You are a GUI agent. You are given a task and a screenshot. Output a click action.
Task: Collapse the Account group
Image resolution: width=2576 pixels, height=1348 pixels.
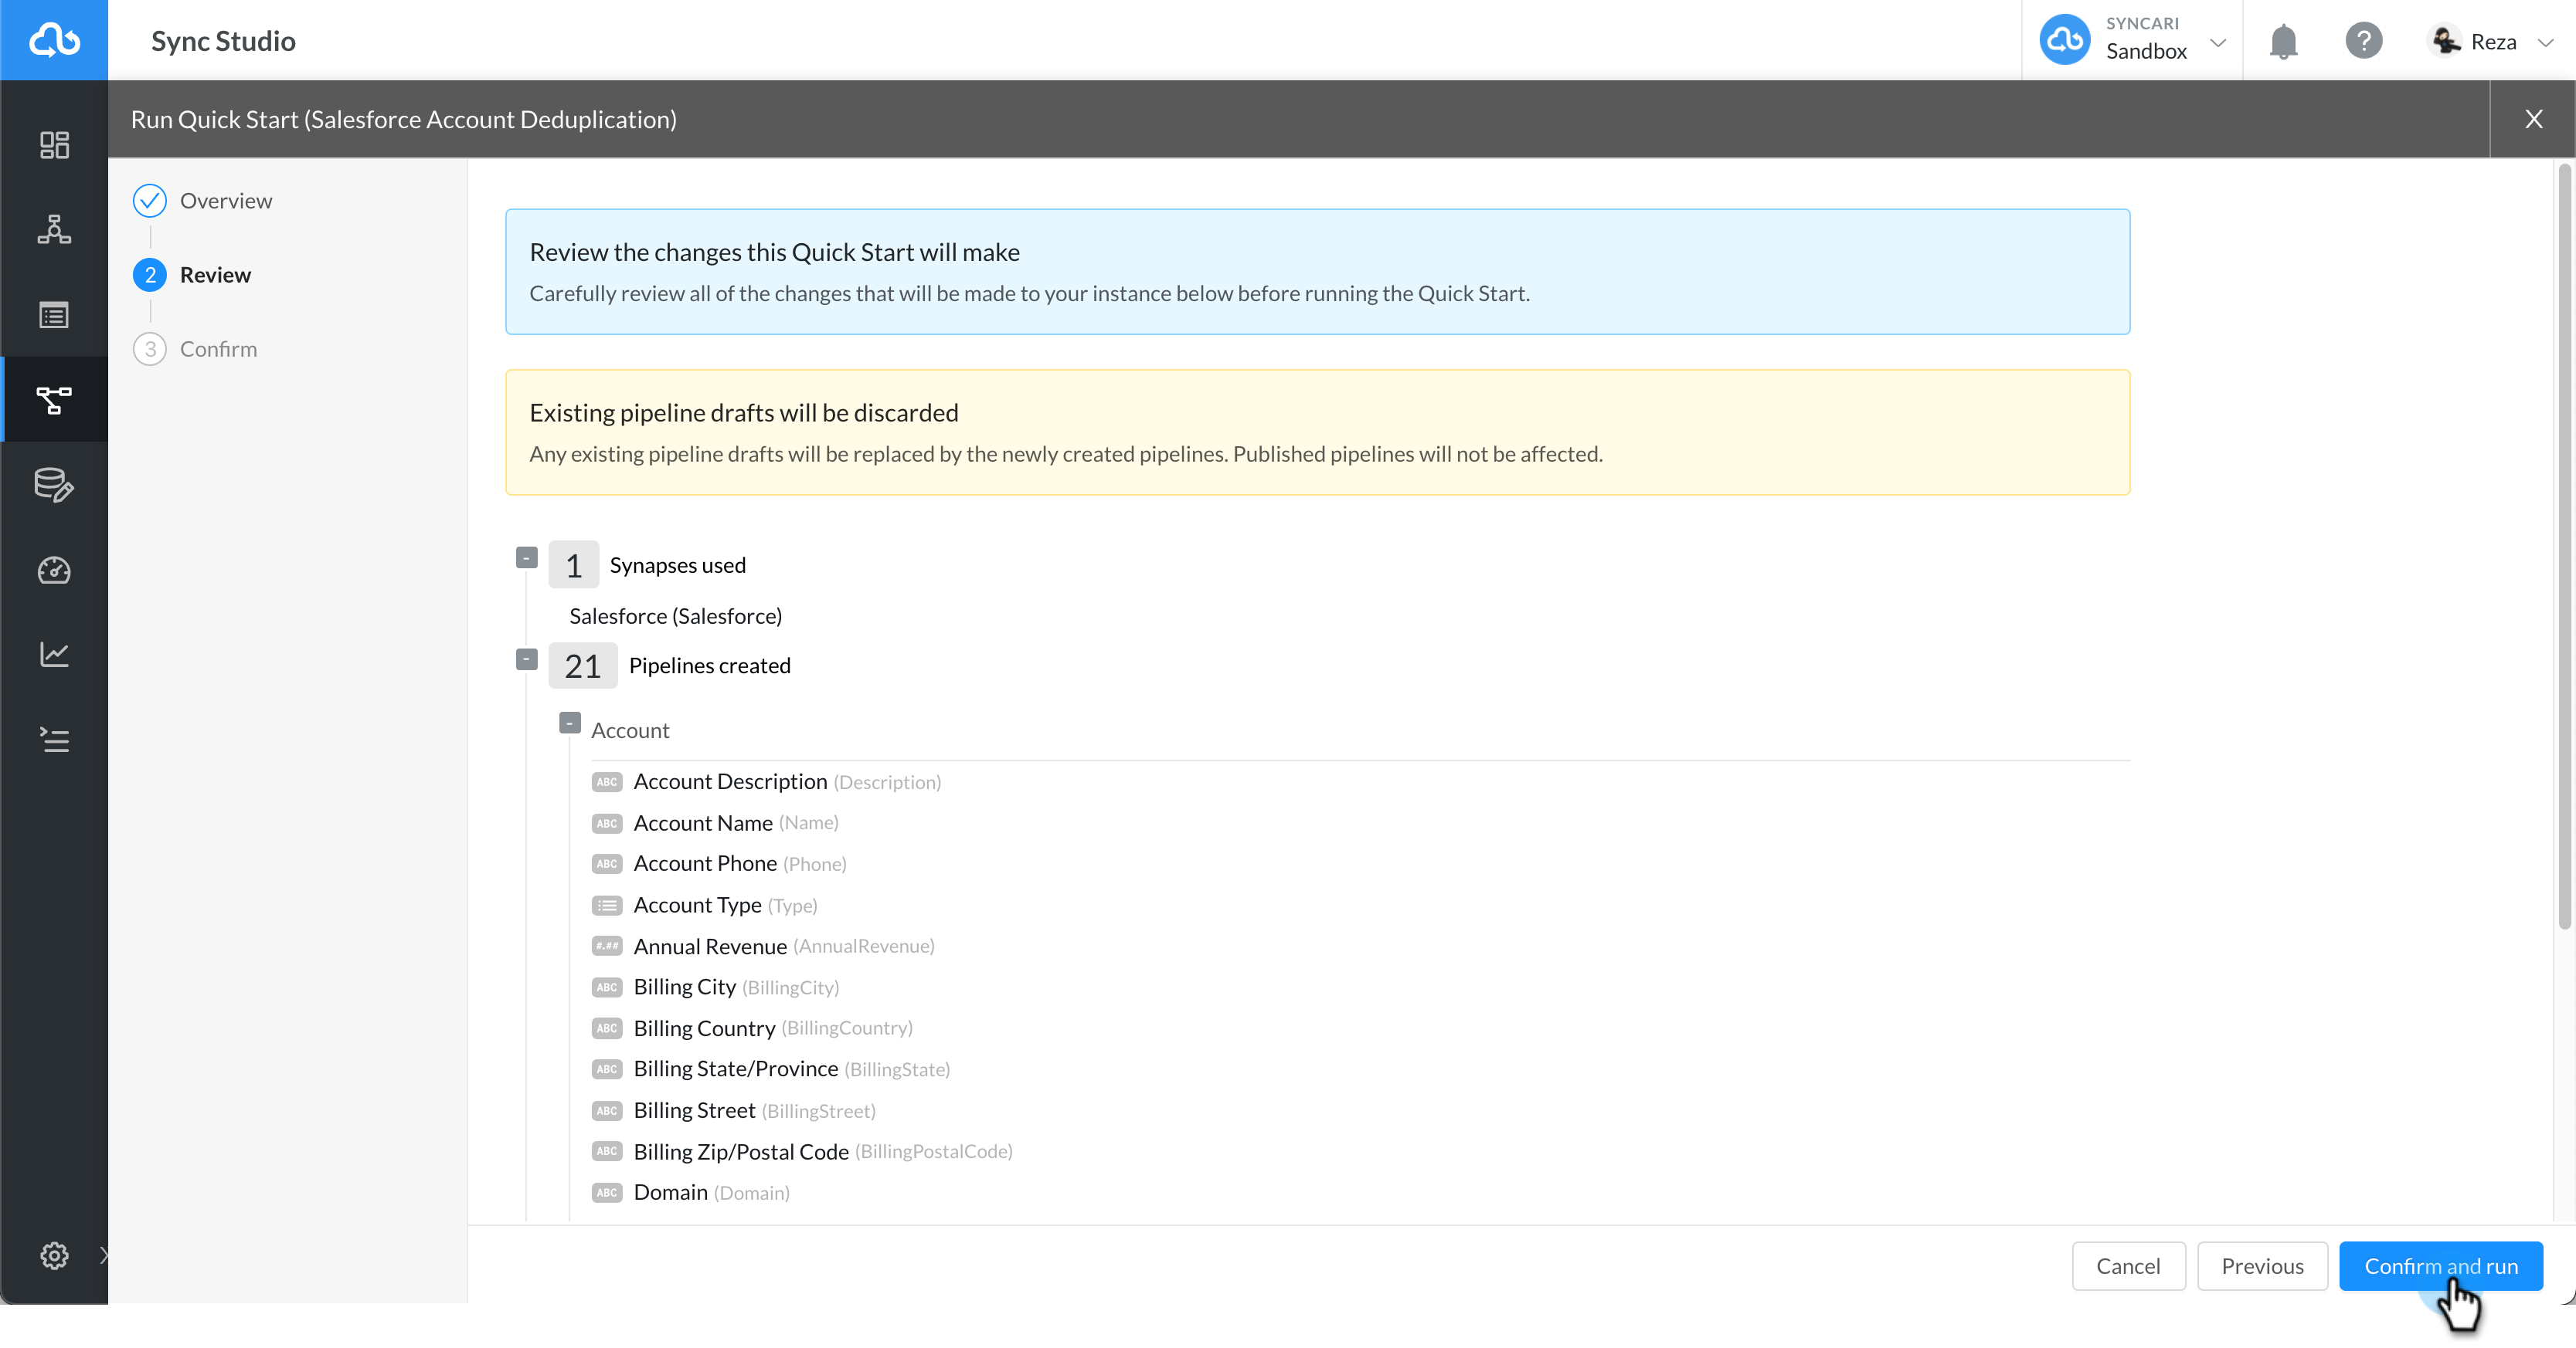569,721
